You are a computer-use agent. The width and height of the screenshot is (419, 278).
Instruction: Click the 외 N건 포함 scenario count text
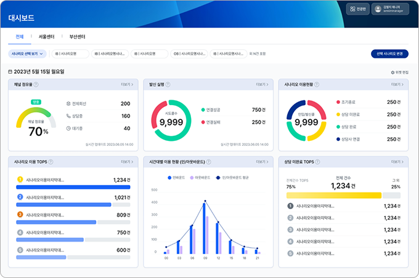coord(258,54)
